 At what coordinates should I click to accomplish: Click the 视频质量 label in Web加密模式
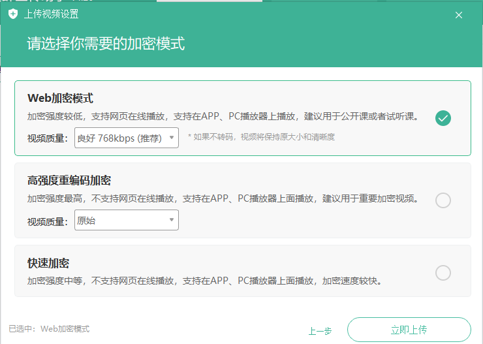click(x=47, y=138)
